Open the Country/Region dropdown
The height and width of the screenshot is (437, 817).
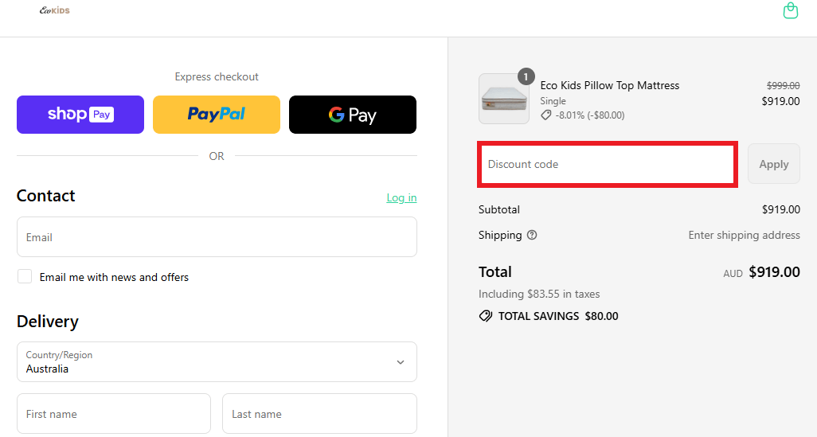[x=217, y=362]
